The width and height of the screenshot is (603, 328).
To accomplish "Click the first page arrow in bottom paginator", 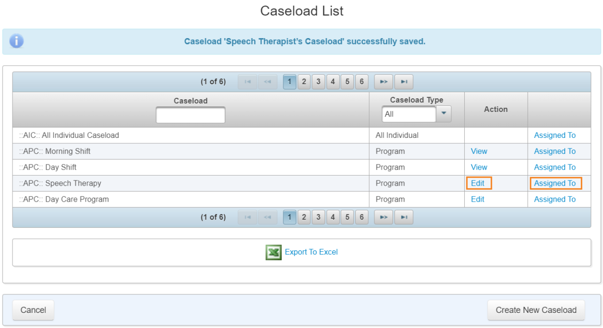I will coord(247,217).
